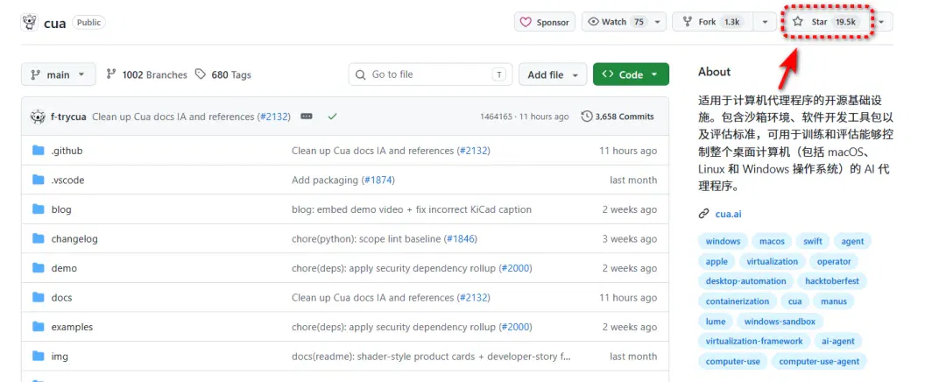Click the demo folder icon

[x=39, y=268]
